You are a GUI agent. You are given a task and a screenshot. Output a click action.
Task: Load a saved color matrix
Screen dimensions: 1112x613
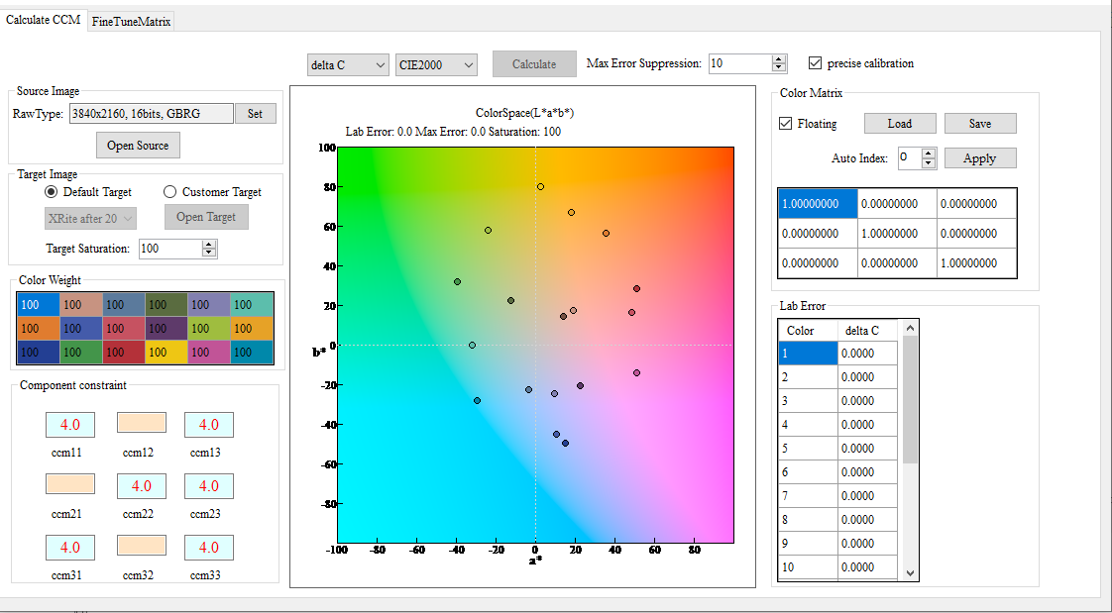pyautogui.click(x=899, y=123)
